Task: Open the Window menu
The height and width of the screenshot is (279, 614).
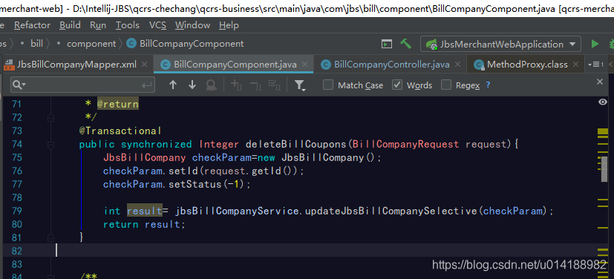Action: 192,25
